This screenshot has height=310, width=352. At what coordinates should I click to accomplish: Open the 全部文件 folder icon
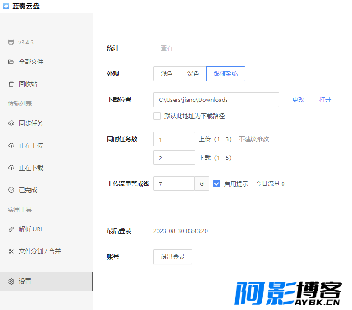pos(11,62)
